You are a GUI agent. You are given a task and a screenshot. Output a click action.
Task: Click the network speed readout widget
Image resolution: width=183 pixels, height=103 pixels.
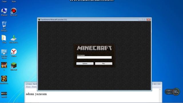(169, 92)
